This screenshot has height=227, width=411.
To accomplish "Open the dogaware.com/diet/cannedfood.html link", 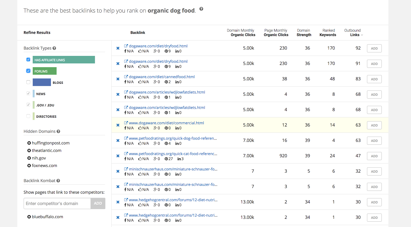I will pos(162,77).
